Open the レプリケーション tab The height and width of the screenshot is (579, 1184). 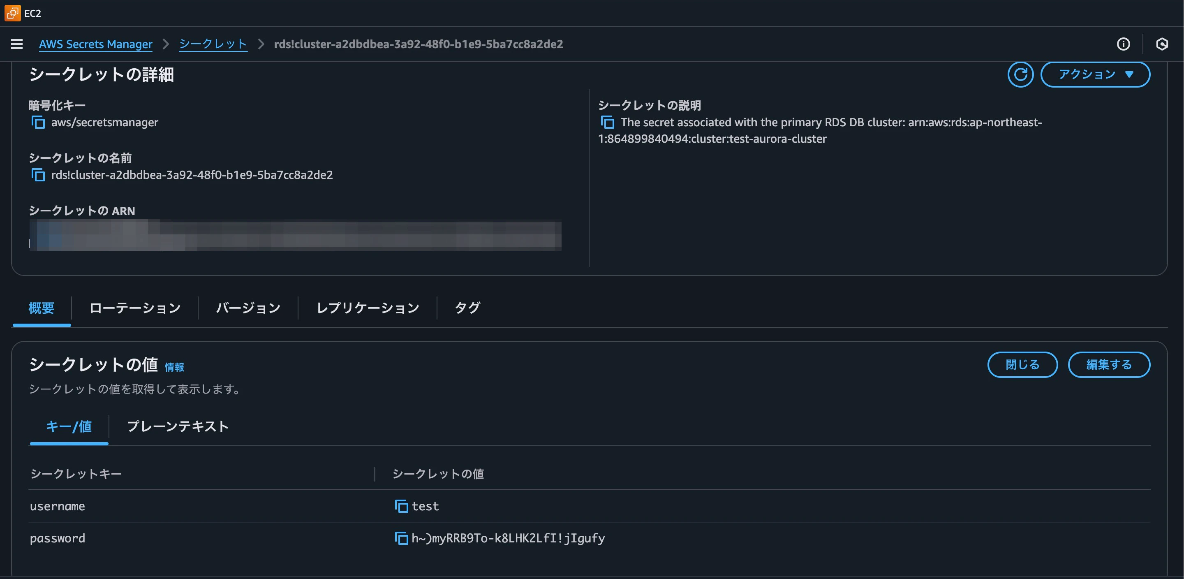click(368, 308)
